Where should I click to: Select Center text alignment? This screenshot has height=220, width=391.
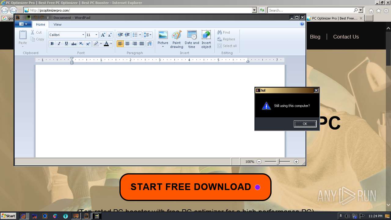click(x=127, y=44)
